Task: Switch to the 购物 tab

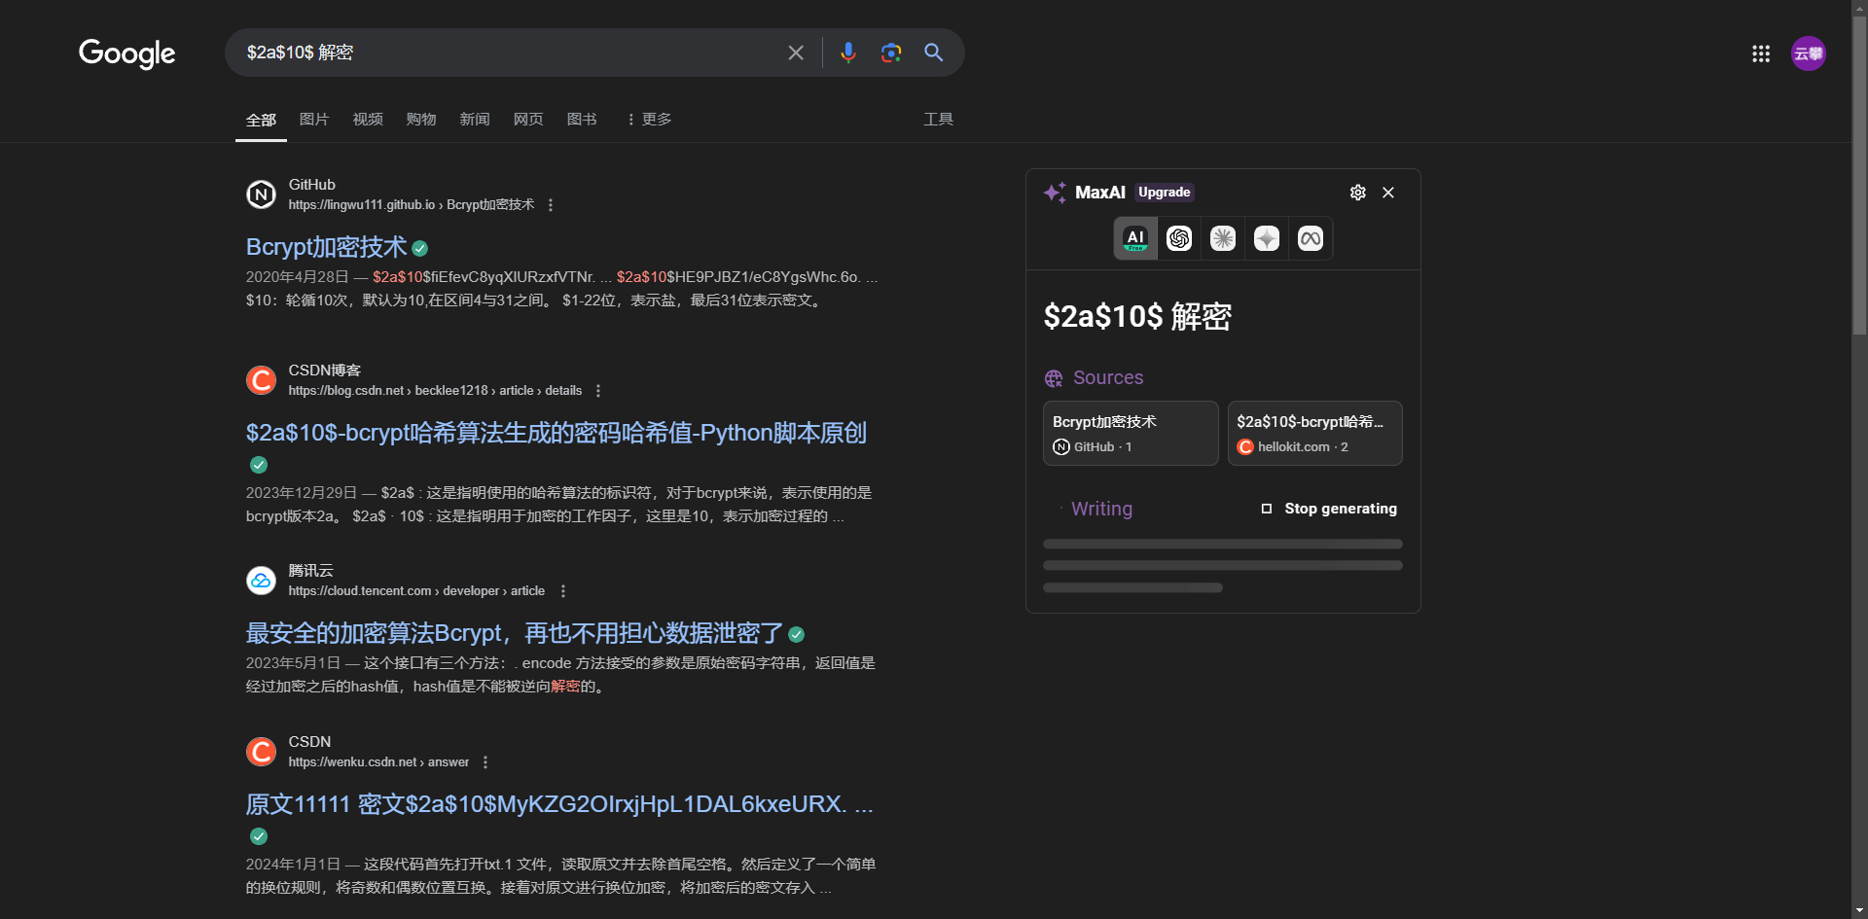Action: [x=421, y=120]
